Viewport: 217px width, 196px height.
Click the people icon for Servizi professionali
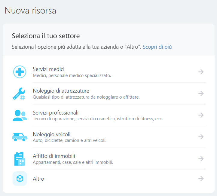point(20,115)
